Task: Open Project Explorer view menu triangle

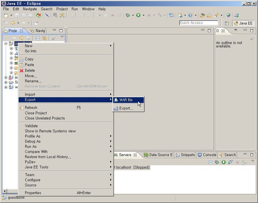Action: [62, 37]
